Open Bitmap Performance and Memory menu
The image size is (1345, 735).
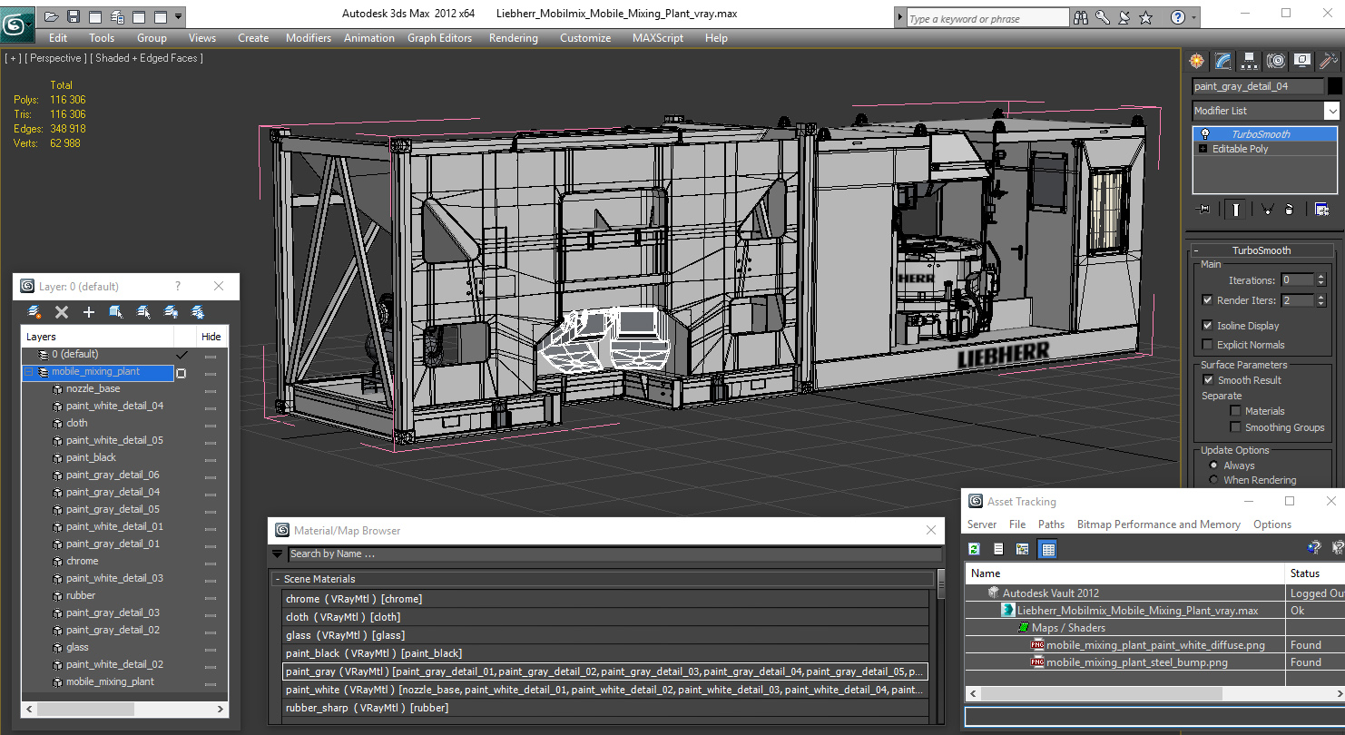[x=1158, y=524]
